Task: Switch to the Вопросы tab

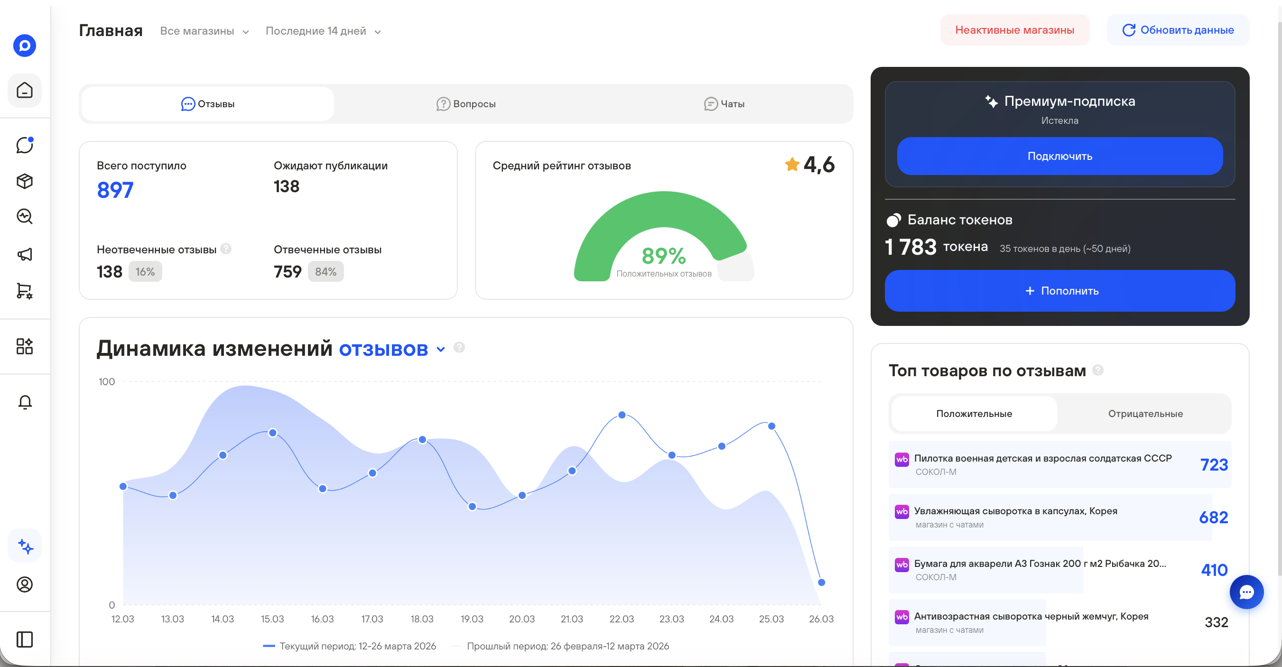Action: tap(466, 104)
